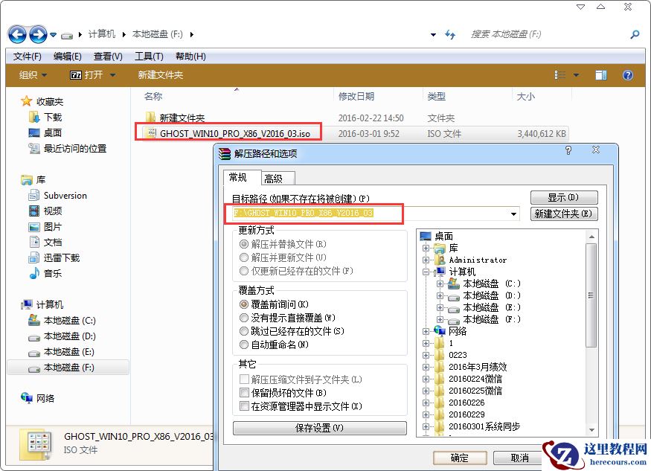
Task: Enable the 保留损坏的文件 checkbox
Action: click(243, 392)
